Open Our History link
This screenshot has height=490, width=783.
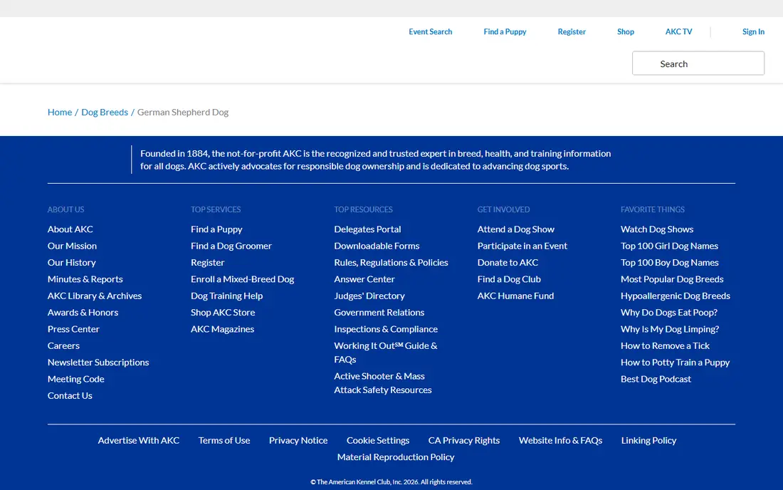pos(71,262)
